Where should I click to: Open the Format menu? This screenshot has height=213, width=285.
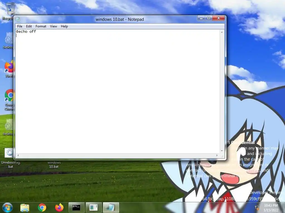tap(41, 26)
